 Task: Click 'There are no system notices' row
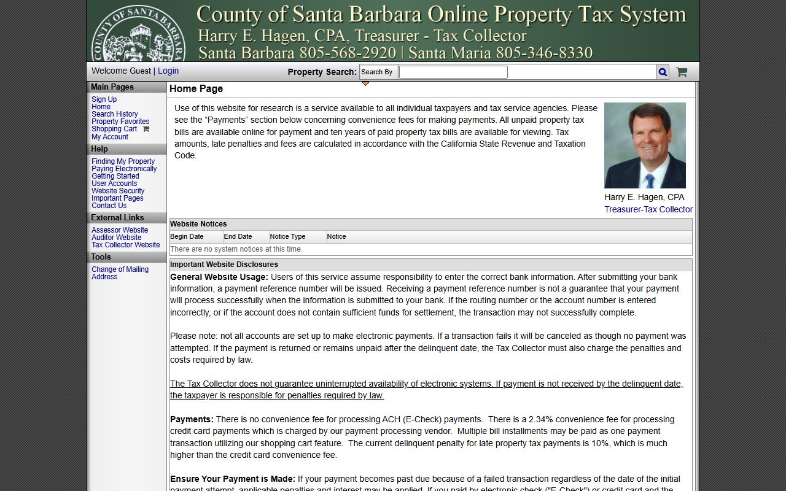pyautogui.click(x=431, y=249)
